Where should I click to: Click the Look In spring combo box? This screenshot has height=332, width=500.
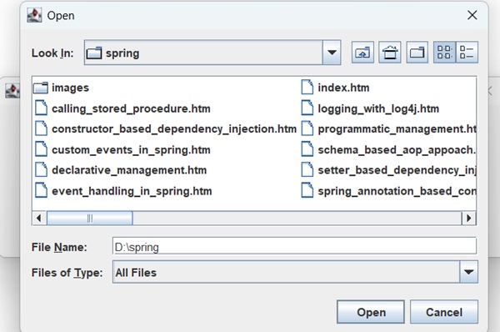click(212, 53)
